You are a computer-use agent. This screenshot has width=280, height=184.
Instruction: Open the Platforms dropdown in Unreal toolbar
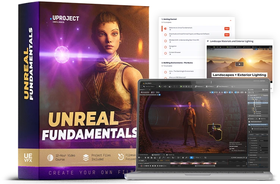[199, 86]
